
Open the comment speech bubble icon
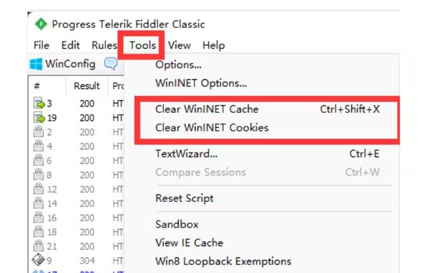click(x=111, y=63)
